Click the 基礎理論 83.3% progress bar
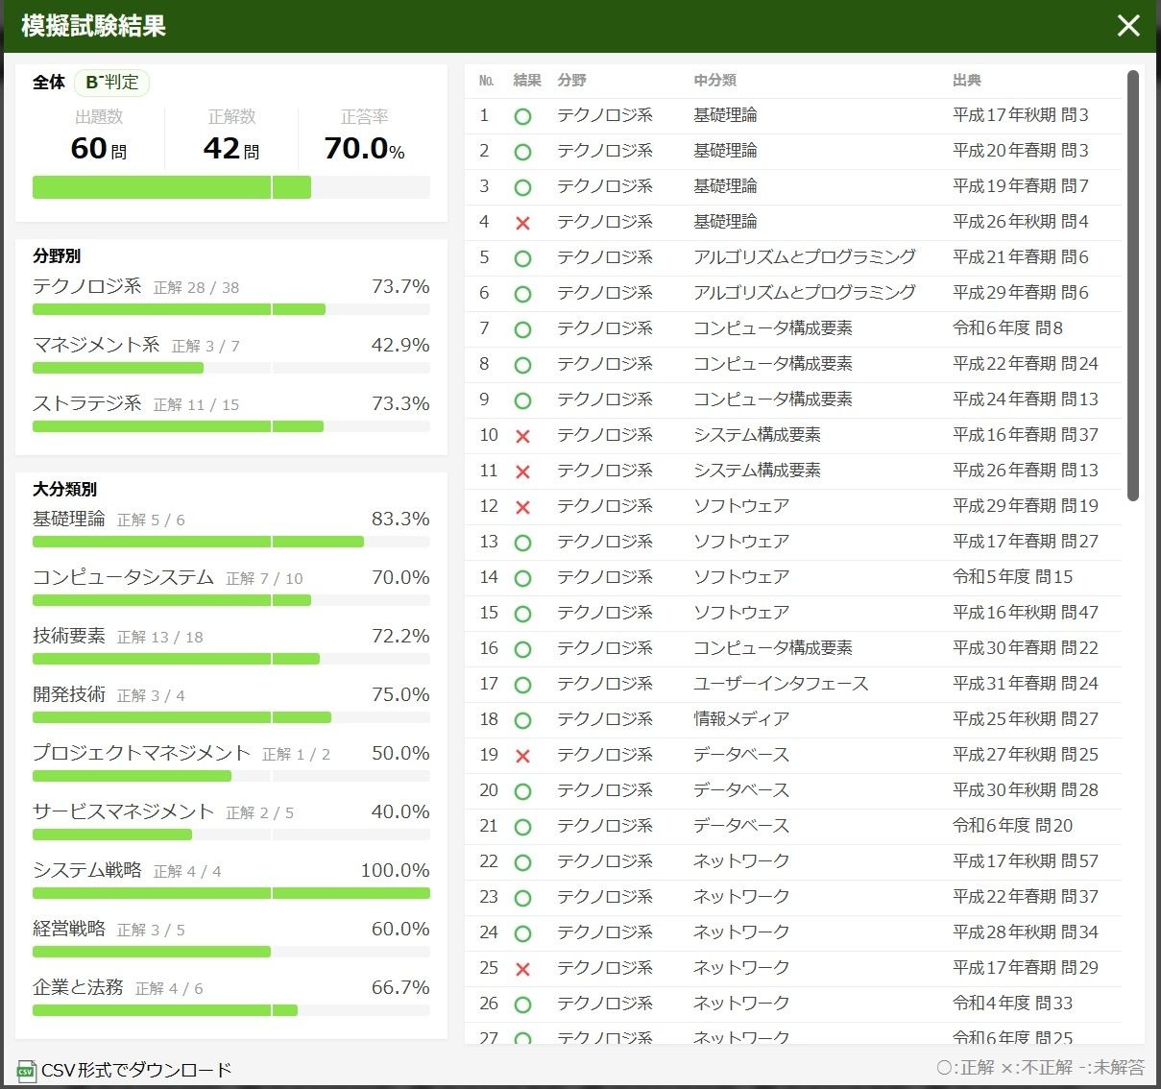Image resolution: width=1161 pixels, height=1089 pixels. [x=231, y=542]
